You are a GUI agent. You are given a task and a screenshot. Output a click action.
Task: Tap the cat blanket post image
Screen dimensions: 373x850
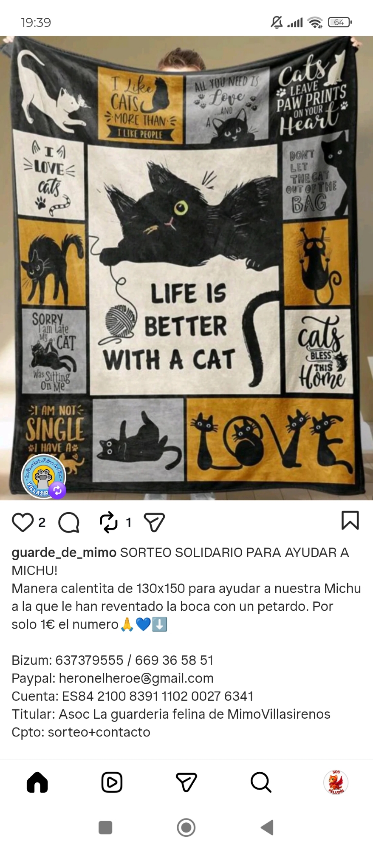(186, 268)
